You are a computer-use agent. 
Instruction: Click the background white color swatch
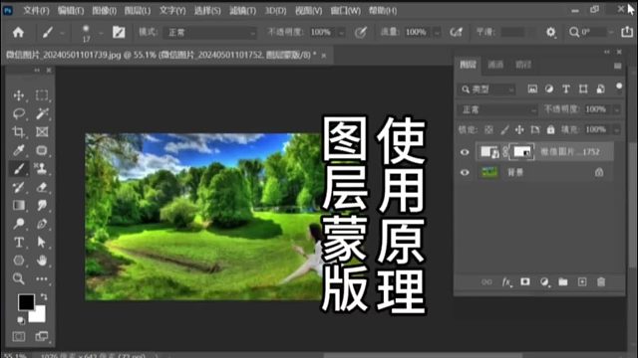[39, 315]
